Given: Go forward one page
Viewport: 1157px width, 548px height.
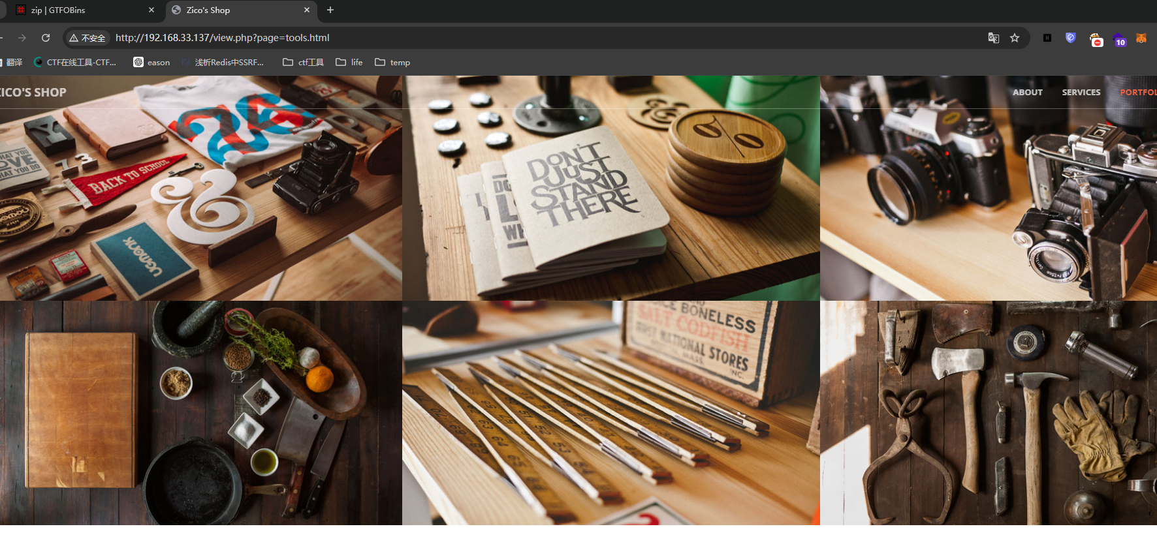Looking at the screenshot, I should click(22, 38).
